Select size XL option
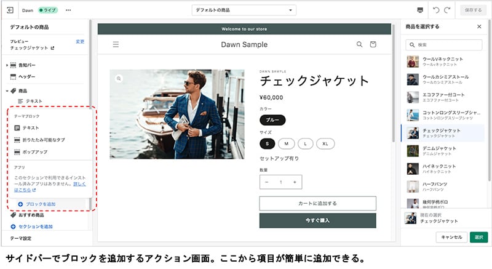492x269 pixels. 325,143
